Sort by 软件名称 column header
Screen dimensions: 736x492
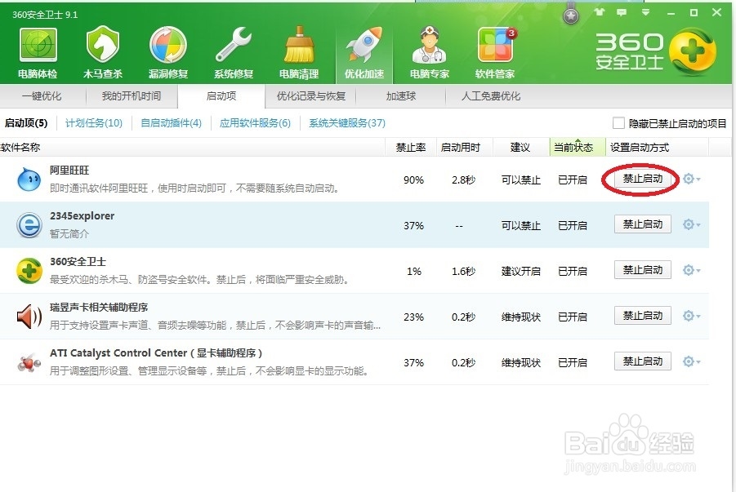pos(193,147)
